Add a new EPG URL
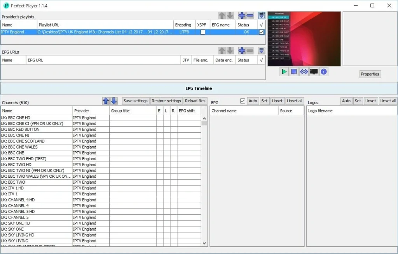Screen dimensions: 398x254 (242, 51)
